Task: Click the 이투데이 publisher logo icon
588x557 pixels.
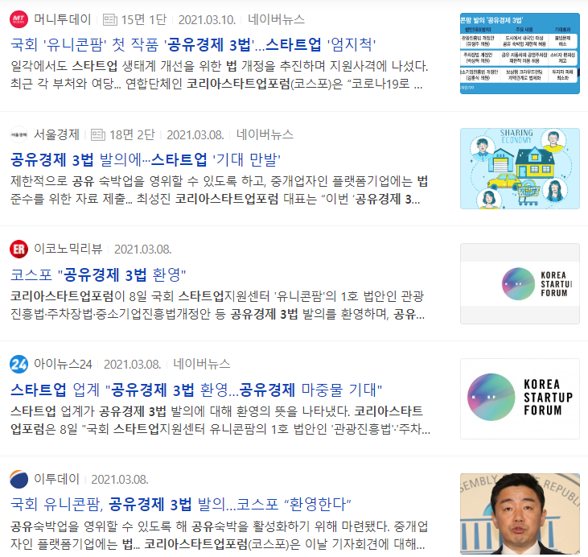Action: 19,479
